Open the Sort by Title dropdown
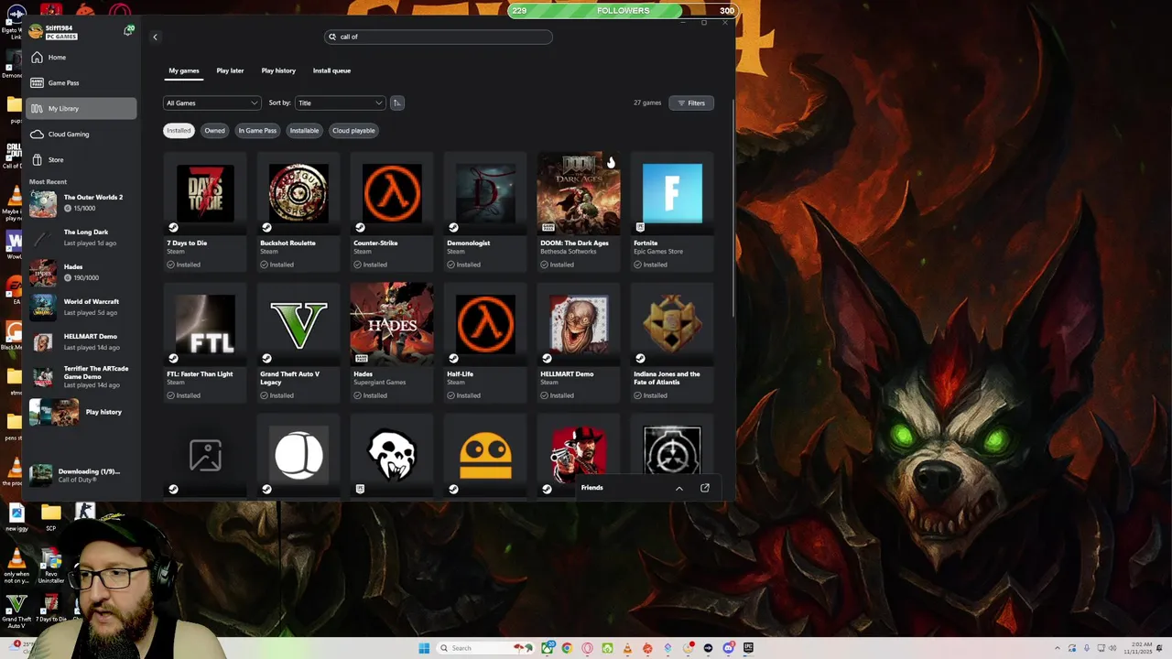The height and width of the screenshot is (659, 1172). [340, 103]
